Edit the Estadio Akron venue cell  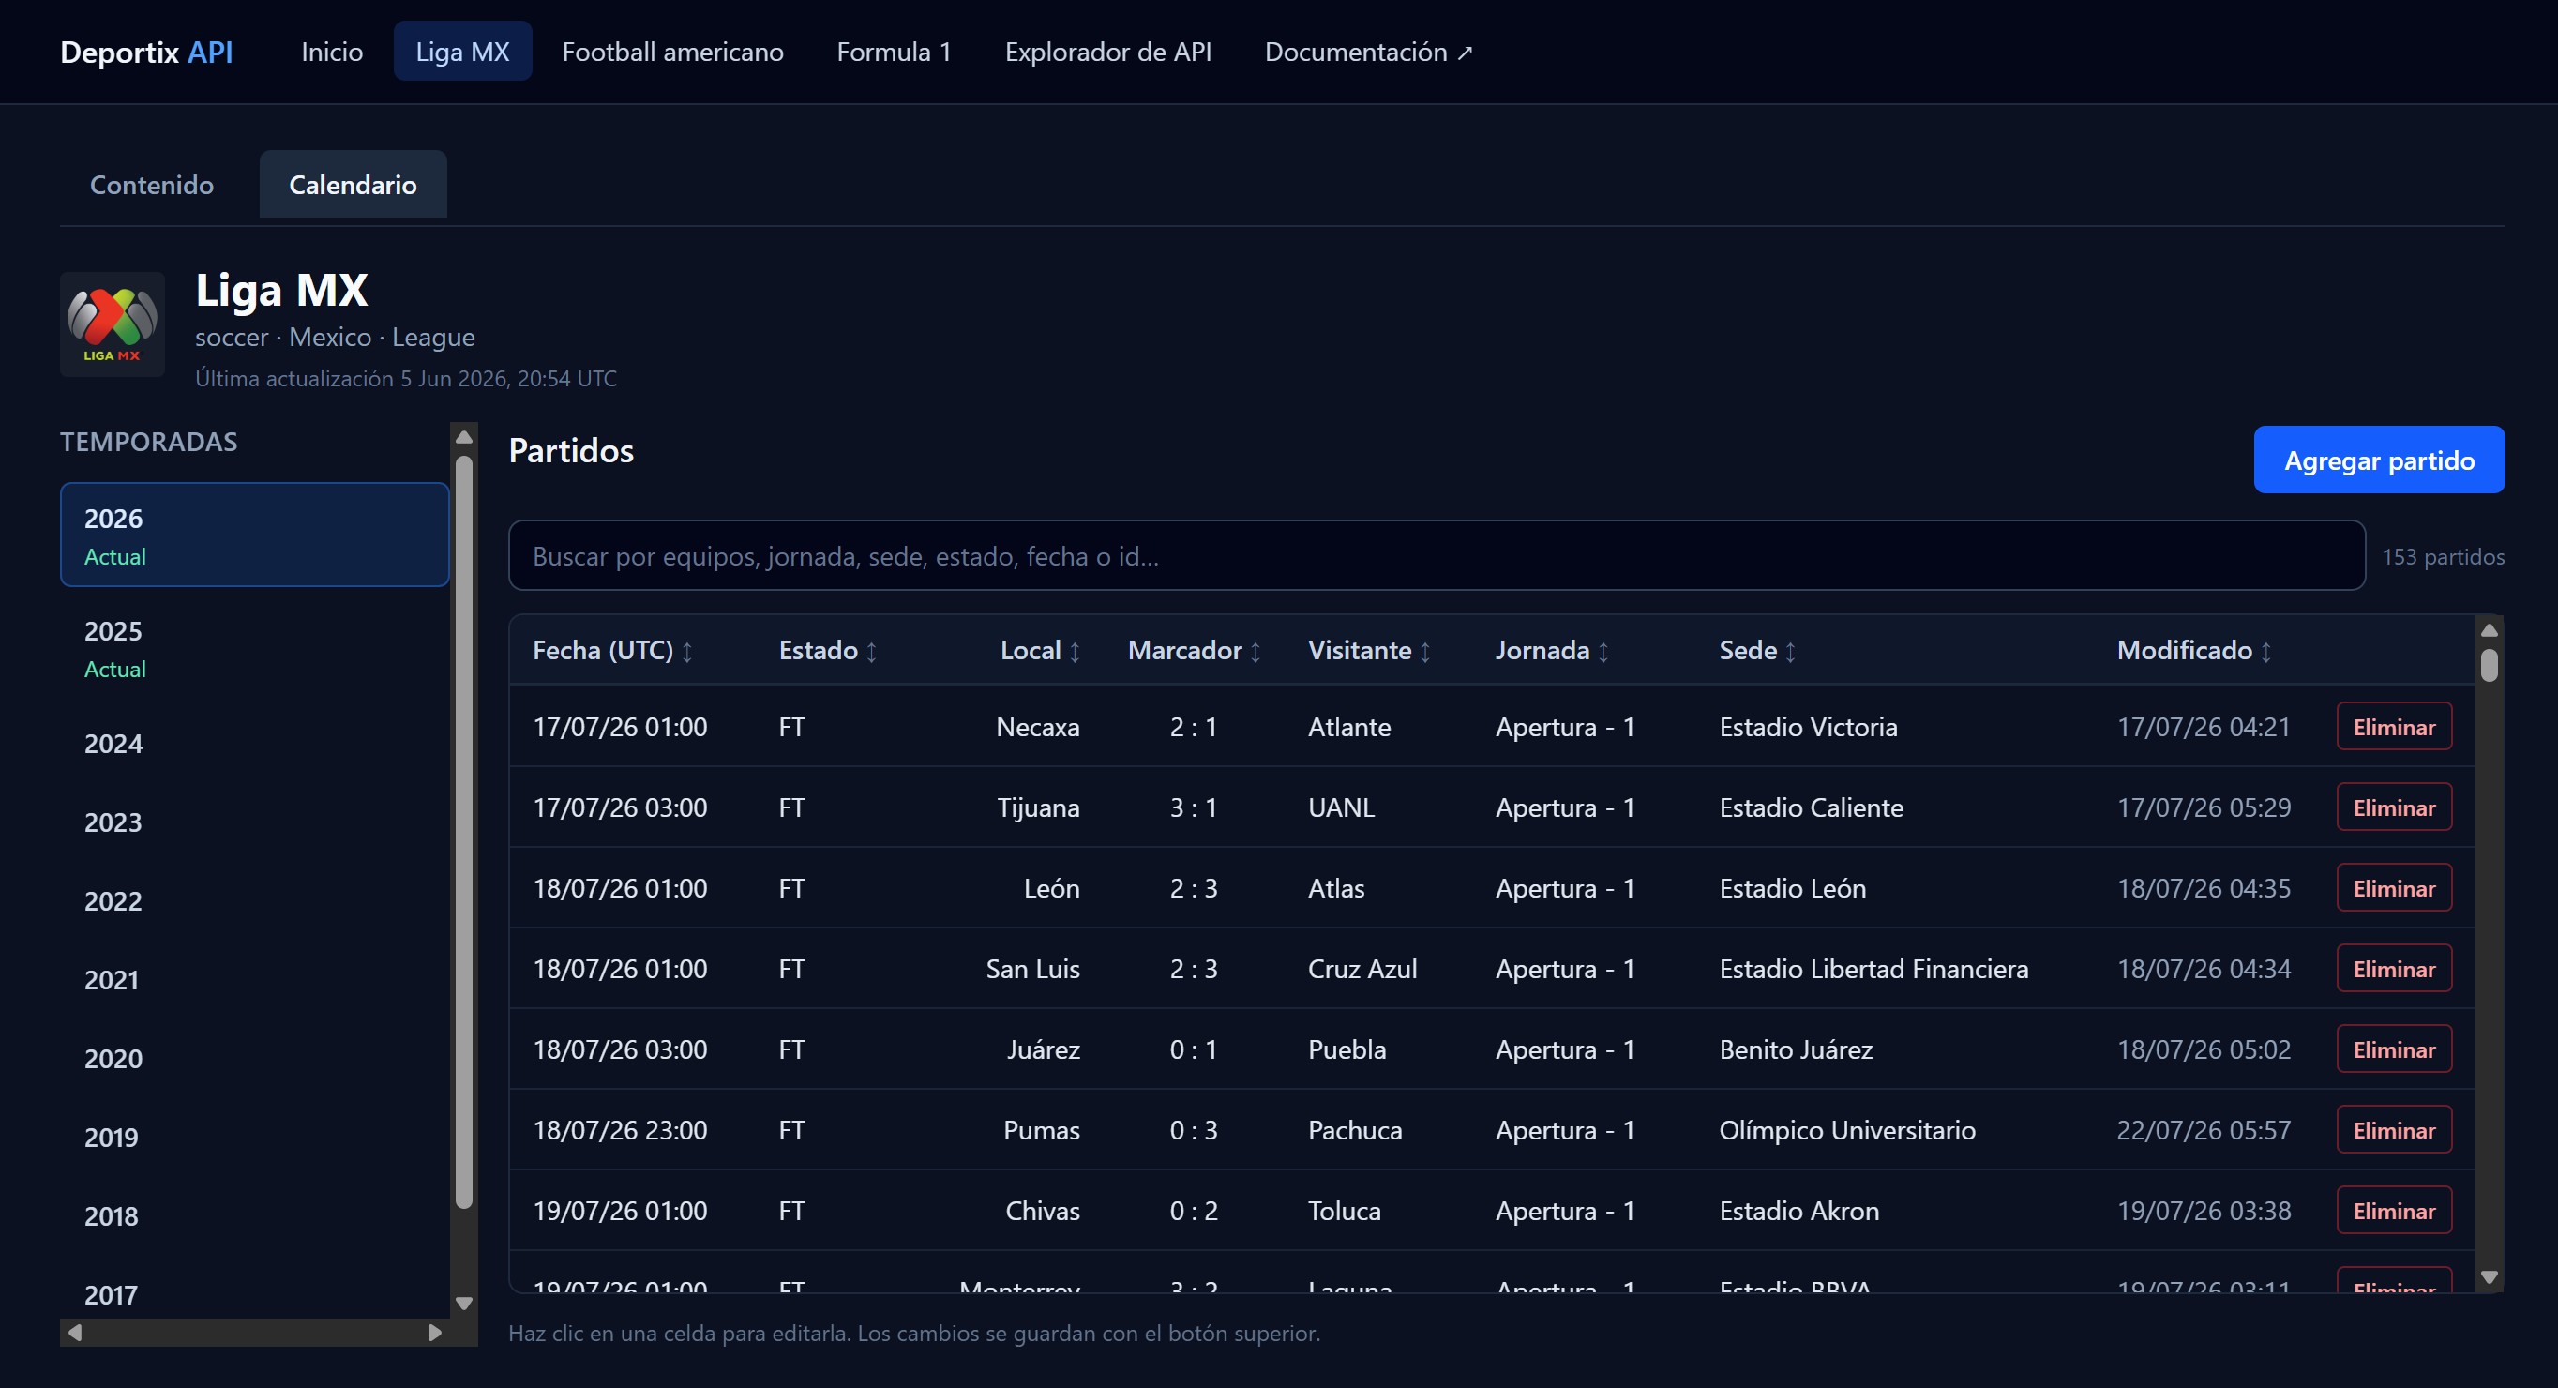click(x=1798, y=1211)
